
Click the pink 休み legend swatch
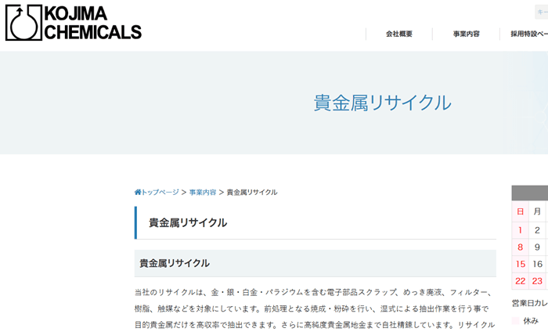(x=516, y=321)
